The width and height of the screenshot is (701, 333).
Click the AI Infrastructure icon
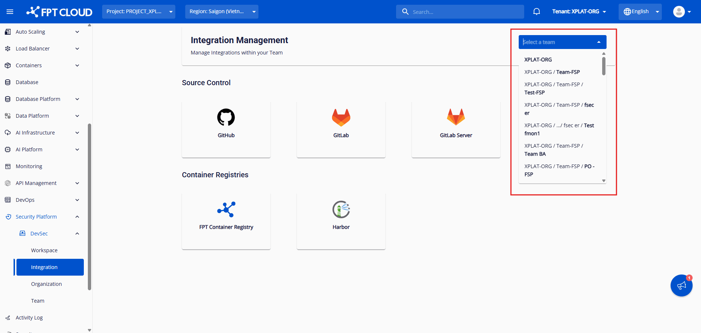point(8,133)
